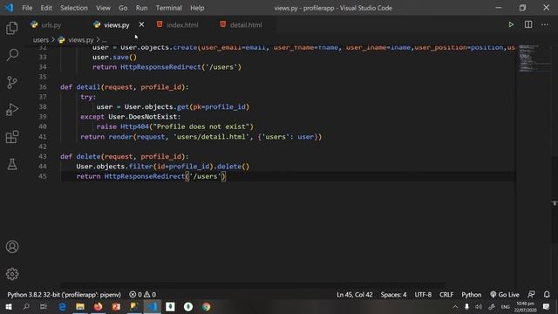Open the Accounts menu icon
The image size is (558, 314).
(12, 247)
